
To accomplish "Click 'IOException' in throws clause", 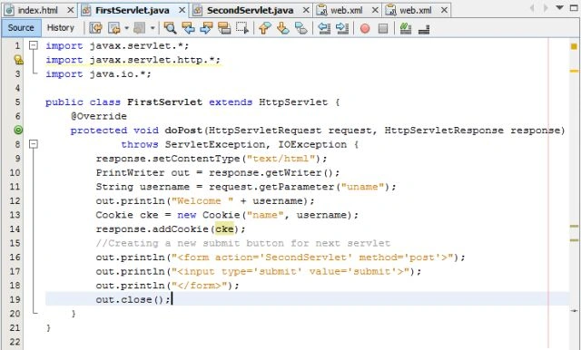I will [x=312, y=144].
